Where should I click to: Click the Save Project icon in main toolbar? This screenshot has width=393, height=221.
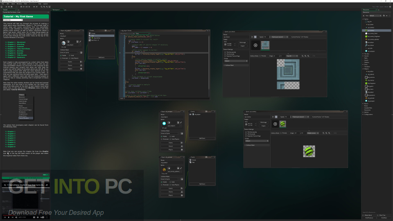click(11, 7)
